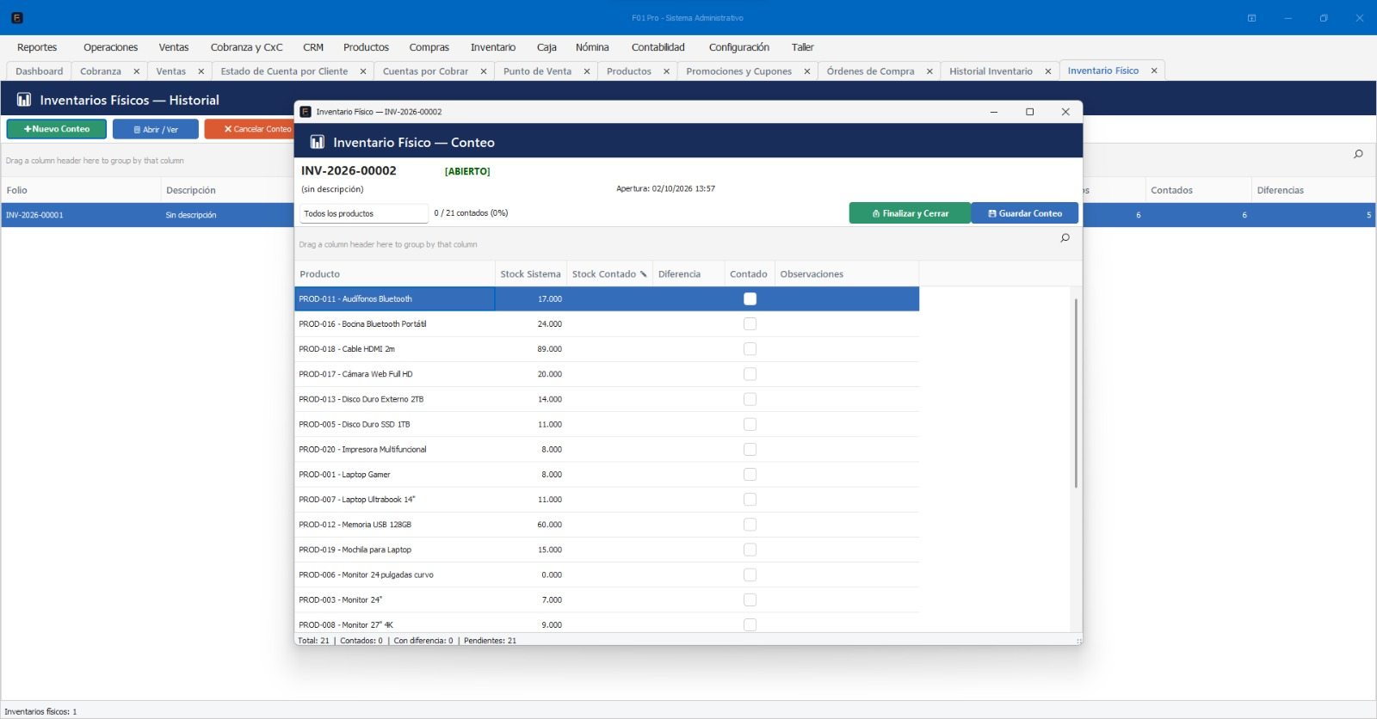Select the PROD-006 Monitor 24 pulgadas curvo row
Viewport: 1377px width, 719px height.
[x=607, y=575]
